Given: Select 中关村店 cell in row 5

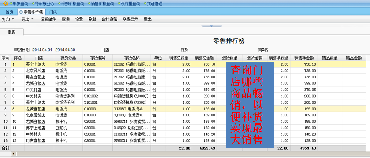Looking at the screenshot, I should click(39, 90).
